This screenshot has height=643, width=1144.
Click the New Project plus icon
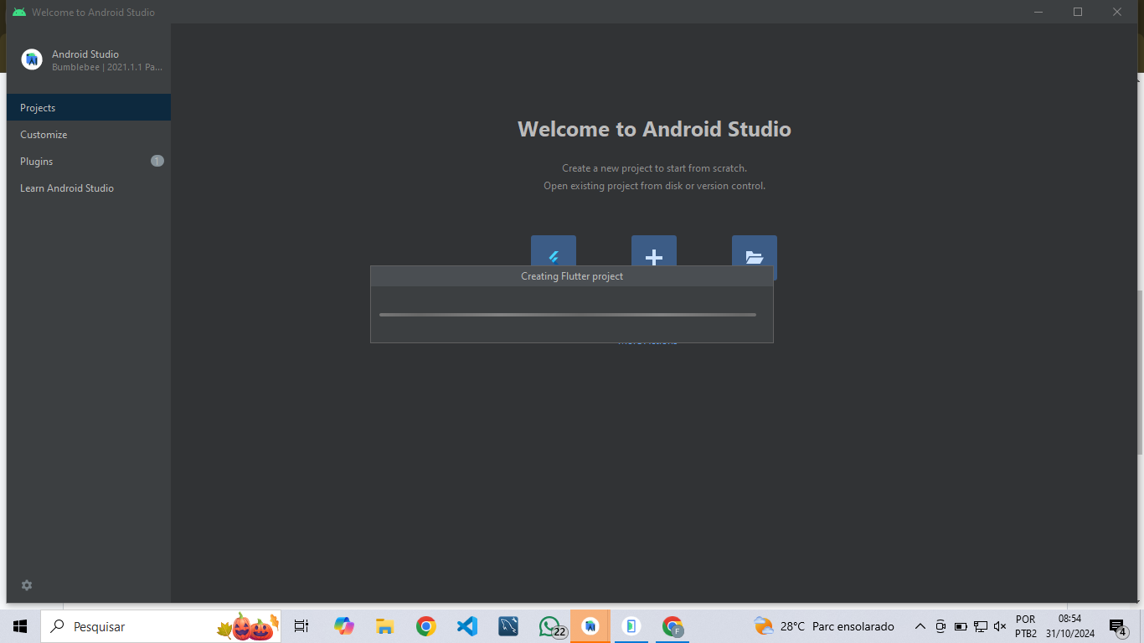tap(654, 250)
